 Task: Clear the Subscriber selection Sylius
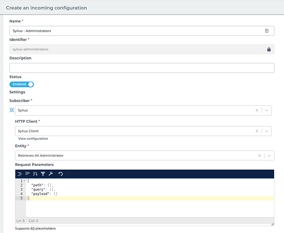(x=257, y=110)
